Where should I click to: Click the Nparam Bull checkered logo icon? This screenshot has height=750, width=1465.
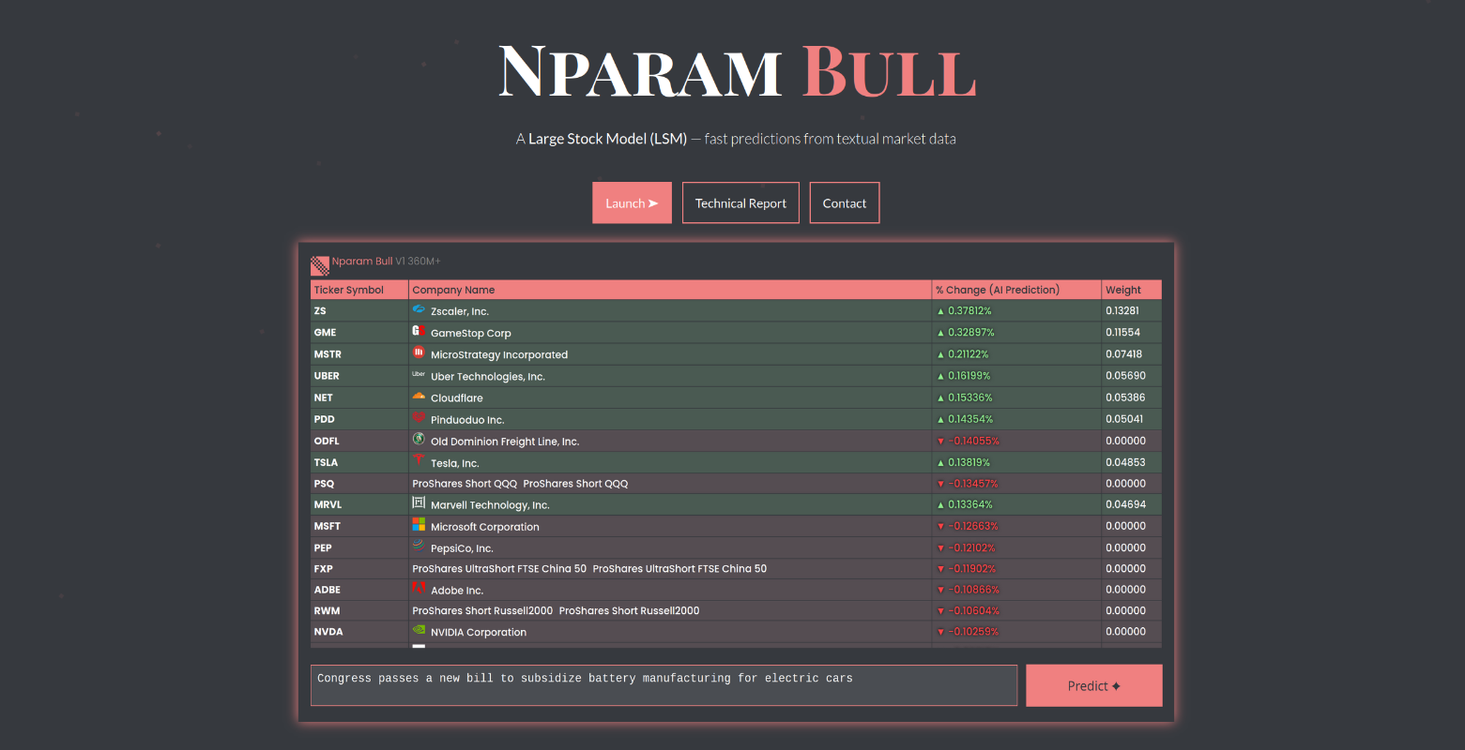(320, 265)
